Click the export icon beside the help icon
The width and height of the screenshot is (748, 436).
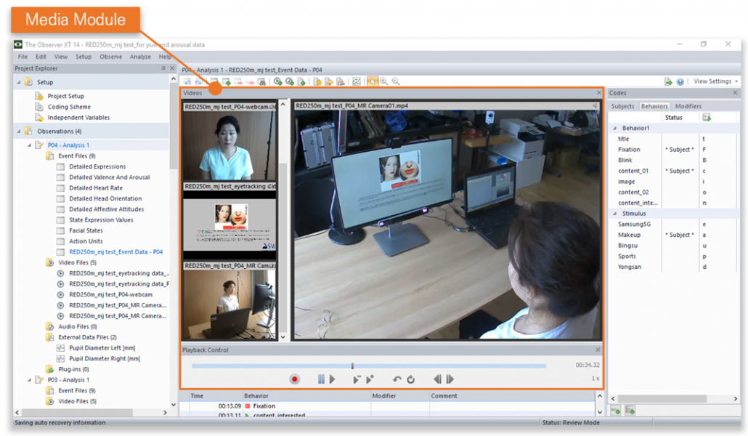coord(668,81)
